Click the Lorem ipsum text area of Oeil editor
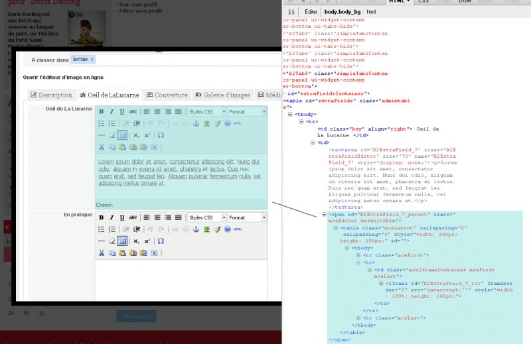The width and height of the screenshot is (531, 344). 181,176
